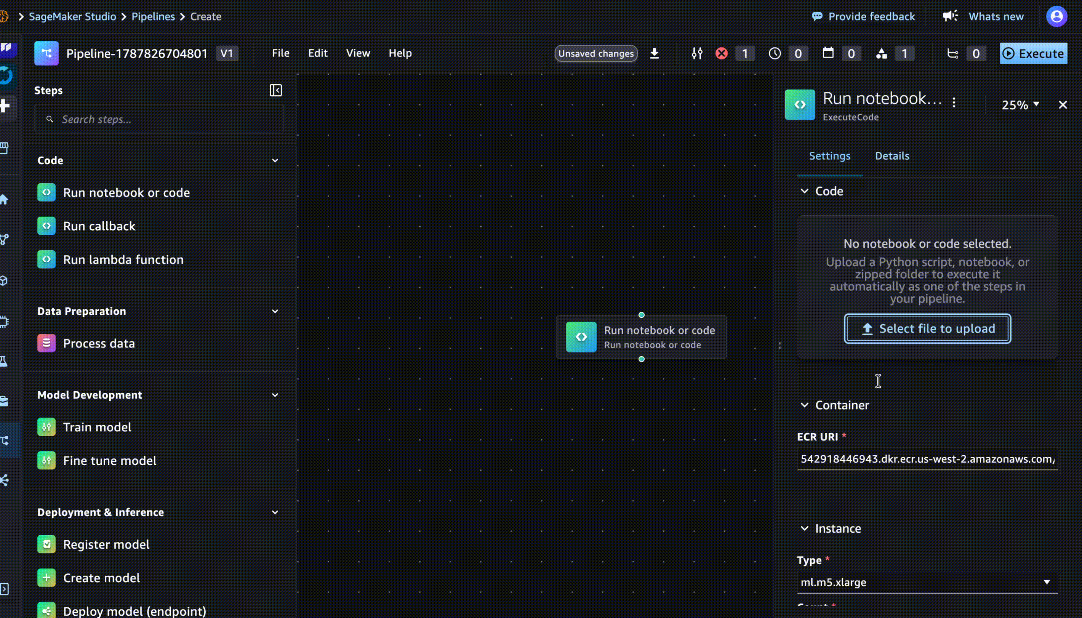Screen dimensions: 1082x618
Task: Click the home icon in left navigation
Action: click(4, 199)
